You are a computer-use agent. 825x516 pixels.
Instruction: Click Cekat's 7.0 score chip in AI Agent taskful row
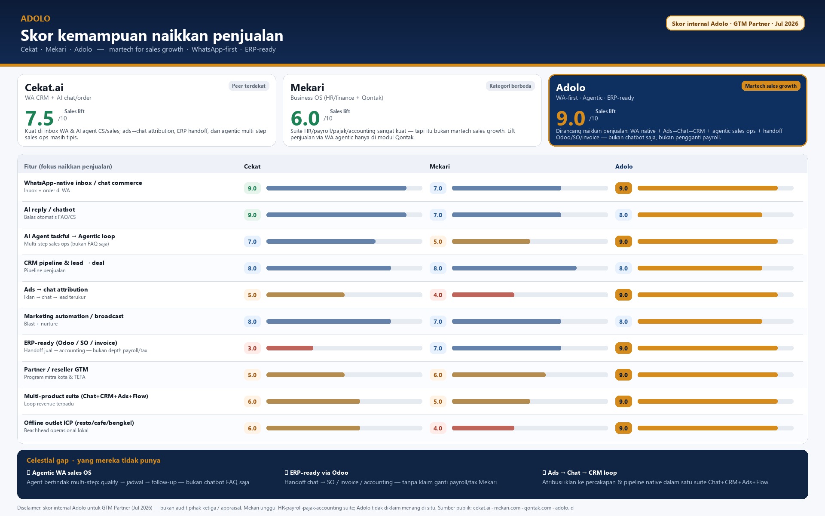point(252,242)
